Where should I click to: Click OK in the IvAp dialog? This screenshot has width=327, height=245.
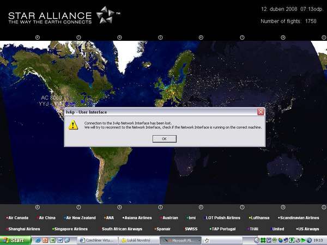[165, 139]
